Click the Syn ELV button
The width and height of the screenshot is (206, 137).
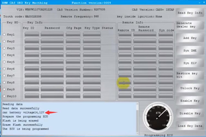click(x=190, y=63)
